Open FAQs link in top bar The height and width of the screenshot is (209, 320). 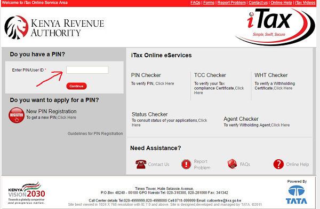(x=195, y=3)
